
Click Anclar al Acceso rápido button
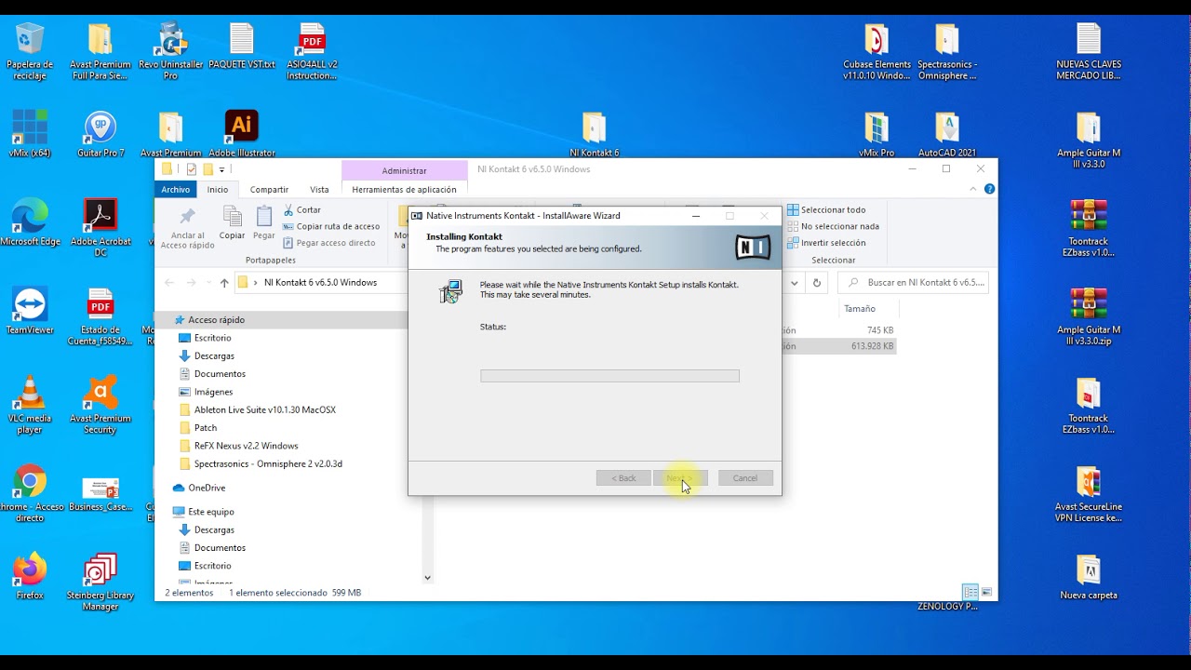coord(187,228)
